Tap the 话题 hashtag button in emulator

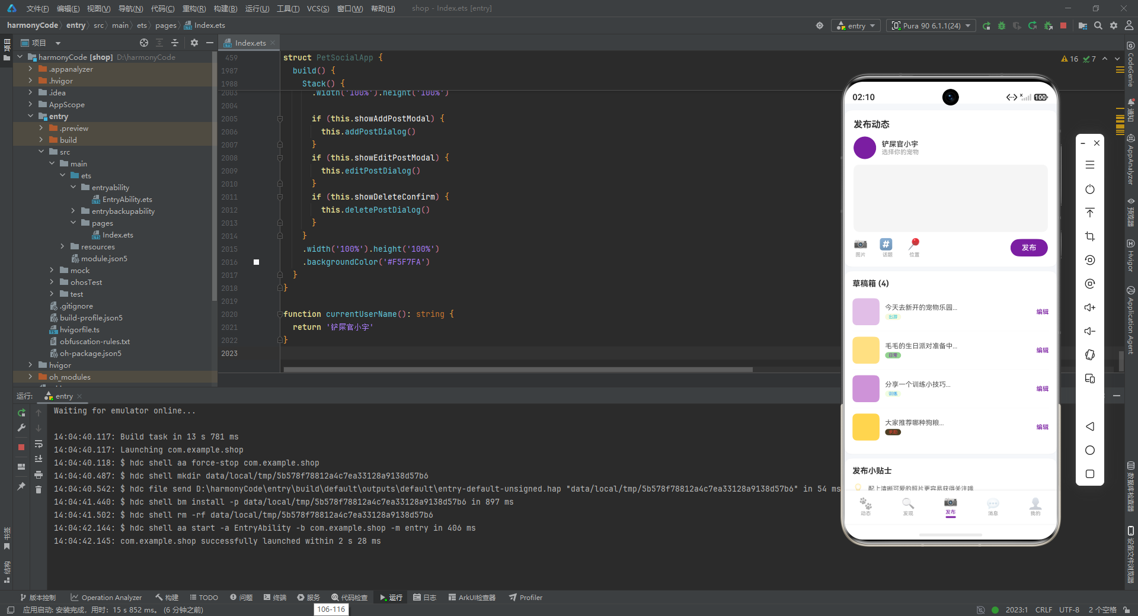tap(886, 248)
